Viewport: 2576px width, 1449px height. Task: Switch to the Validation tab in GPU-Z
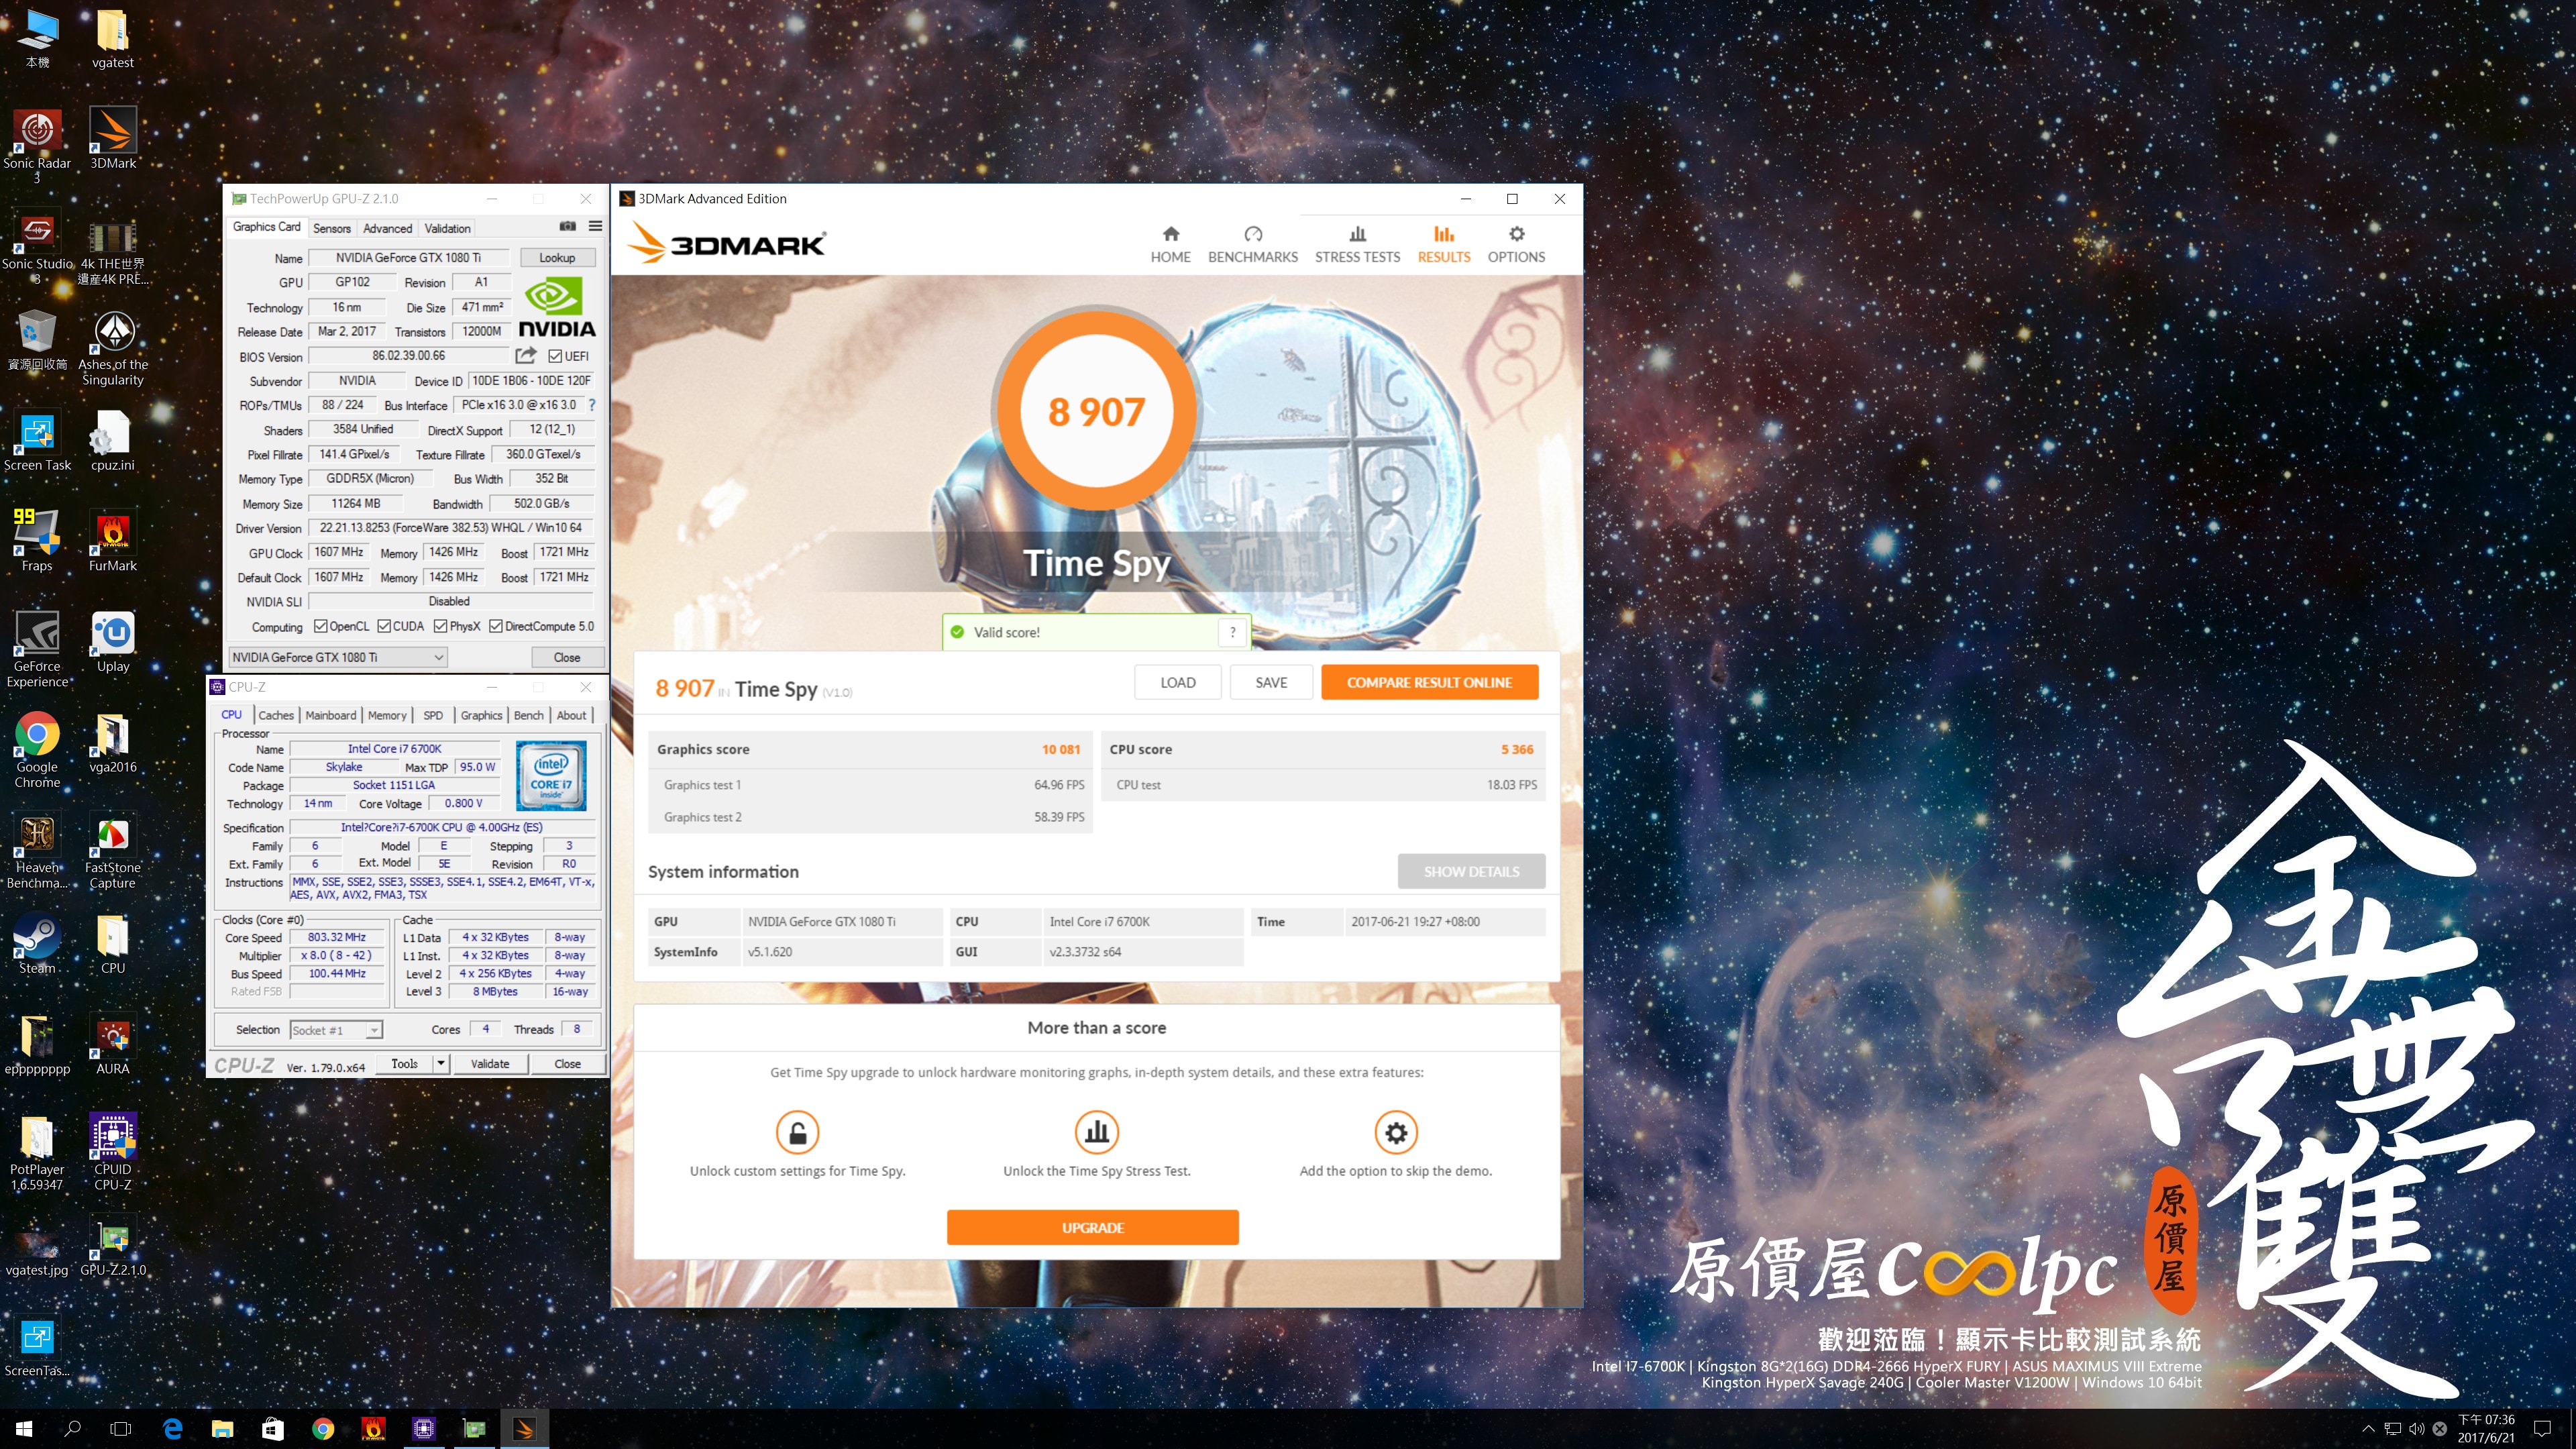click(x=447, y=228)
